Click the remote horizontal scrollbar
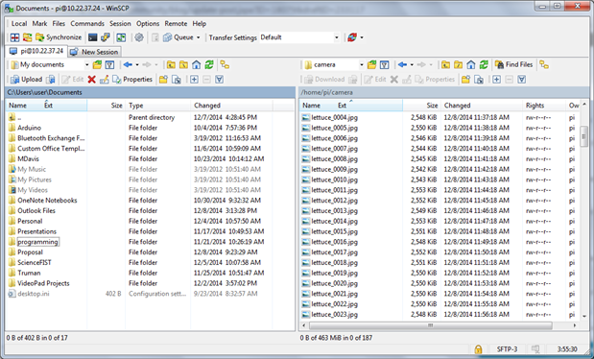Screen dimensions: 594x359 click(430, 325)
